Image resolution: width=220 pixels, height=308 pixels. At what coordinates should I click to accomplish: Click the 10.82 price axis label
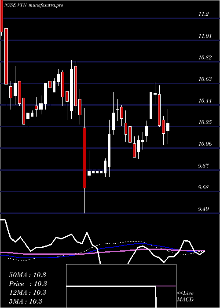pyautogui.click(x=205, y=58)
